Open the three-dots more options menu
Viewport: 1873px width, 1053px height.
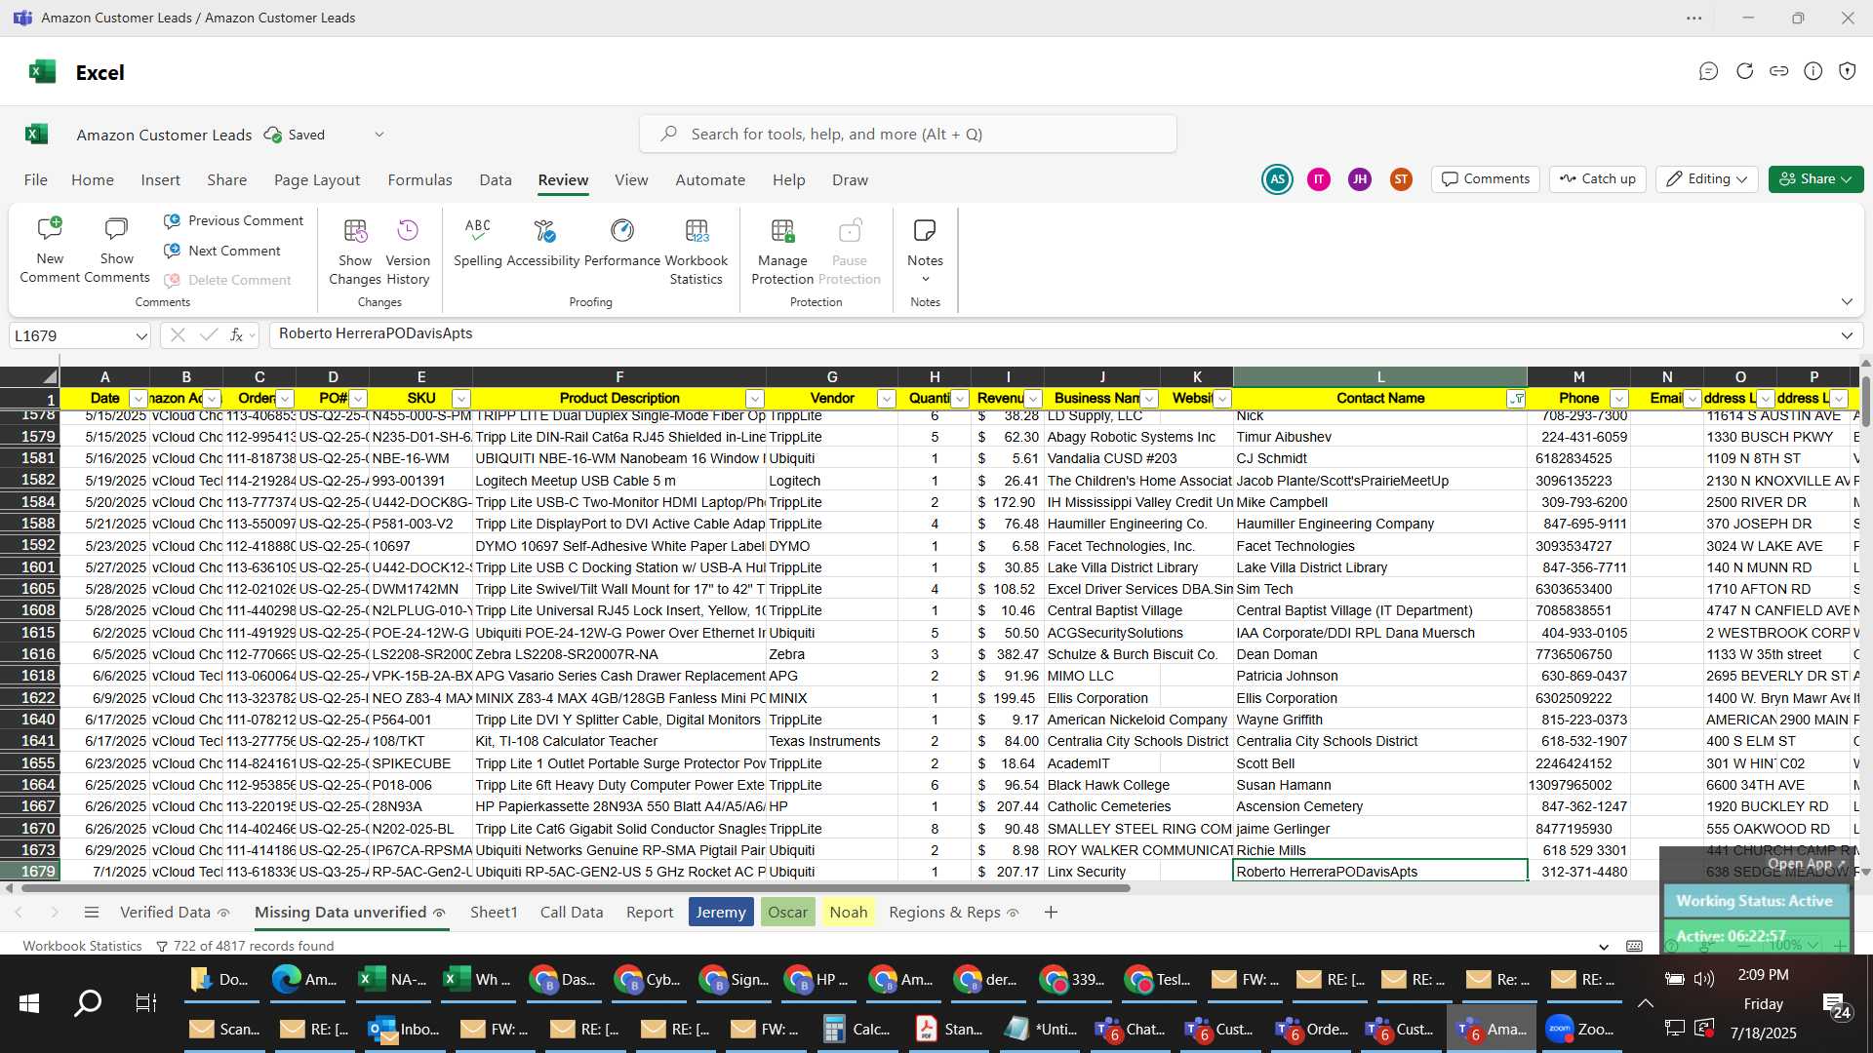click(x=1694, y=18)
